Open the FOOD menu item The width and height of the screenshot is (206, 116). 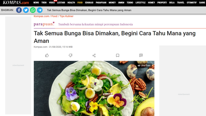tap(80, 3)
